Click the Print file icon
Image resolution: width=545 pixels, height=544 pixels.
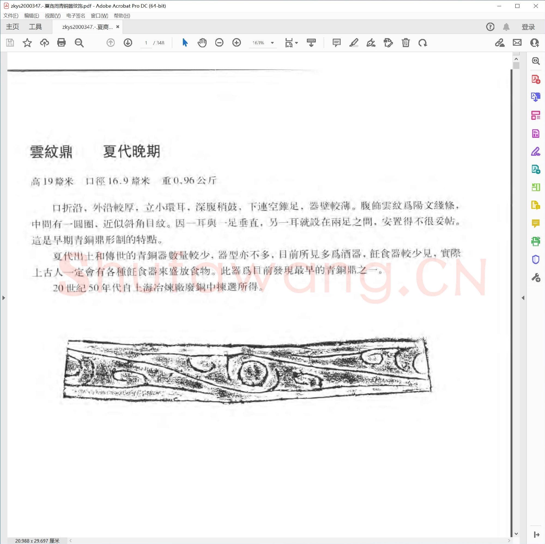pos(61,43)
